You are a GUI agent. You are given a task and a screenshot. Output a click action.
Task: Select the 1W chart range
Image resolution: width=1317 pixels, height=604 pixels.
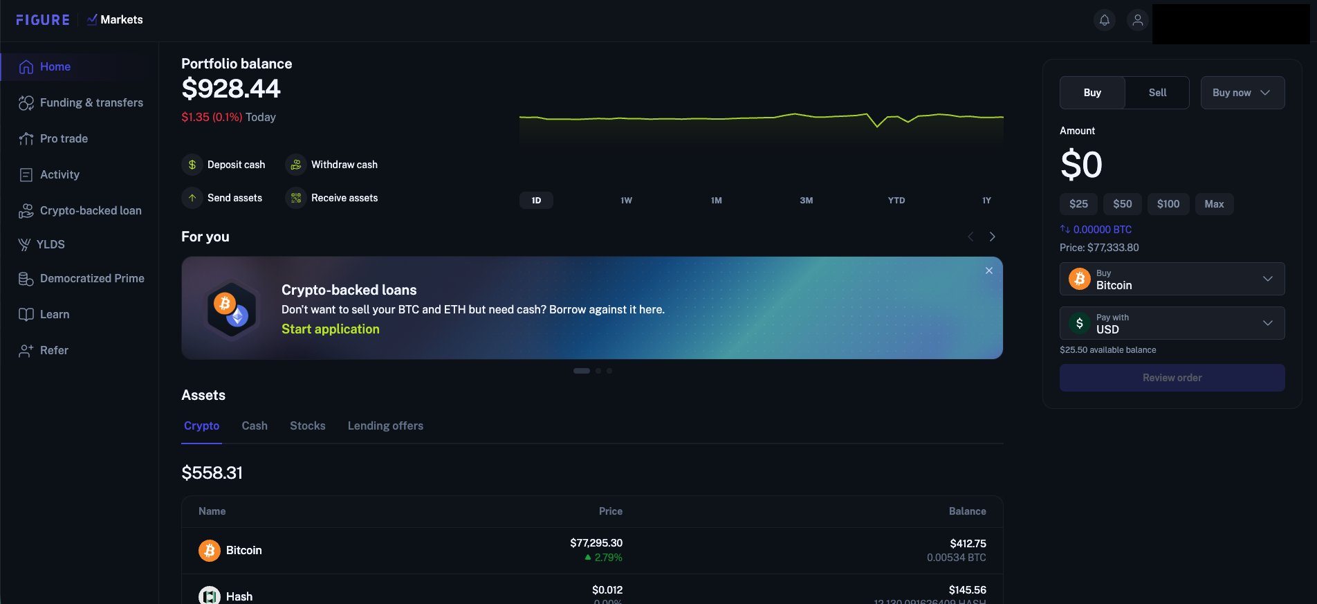627,201
